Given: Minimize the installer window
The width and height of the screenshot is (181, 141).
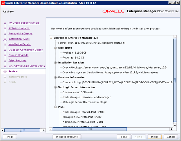Looking at the screenshot, I should 170,3.
